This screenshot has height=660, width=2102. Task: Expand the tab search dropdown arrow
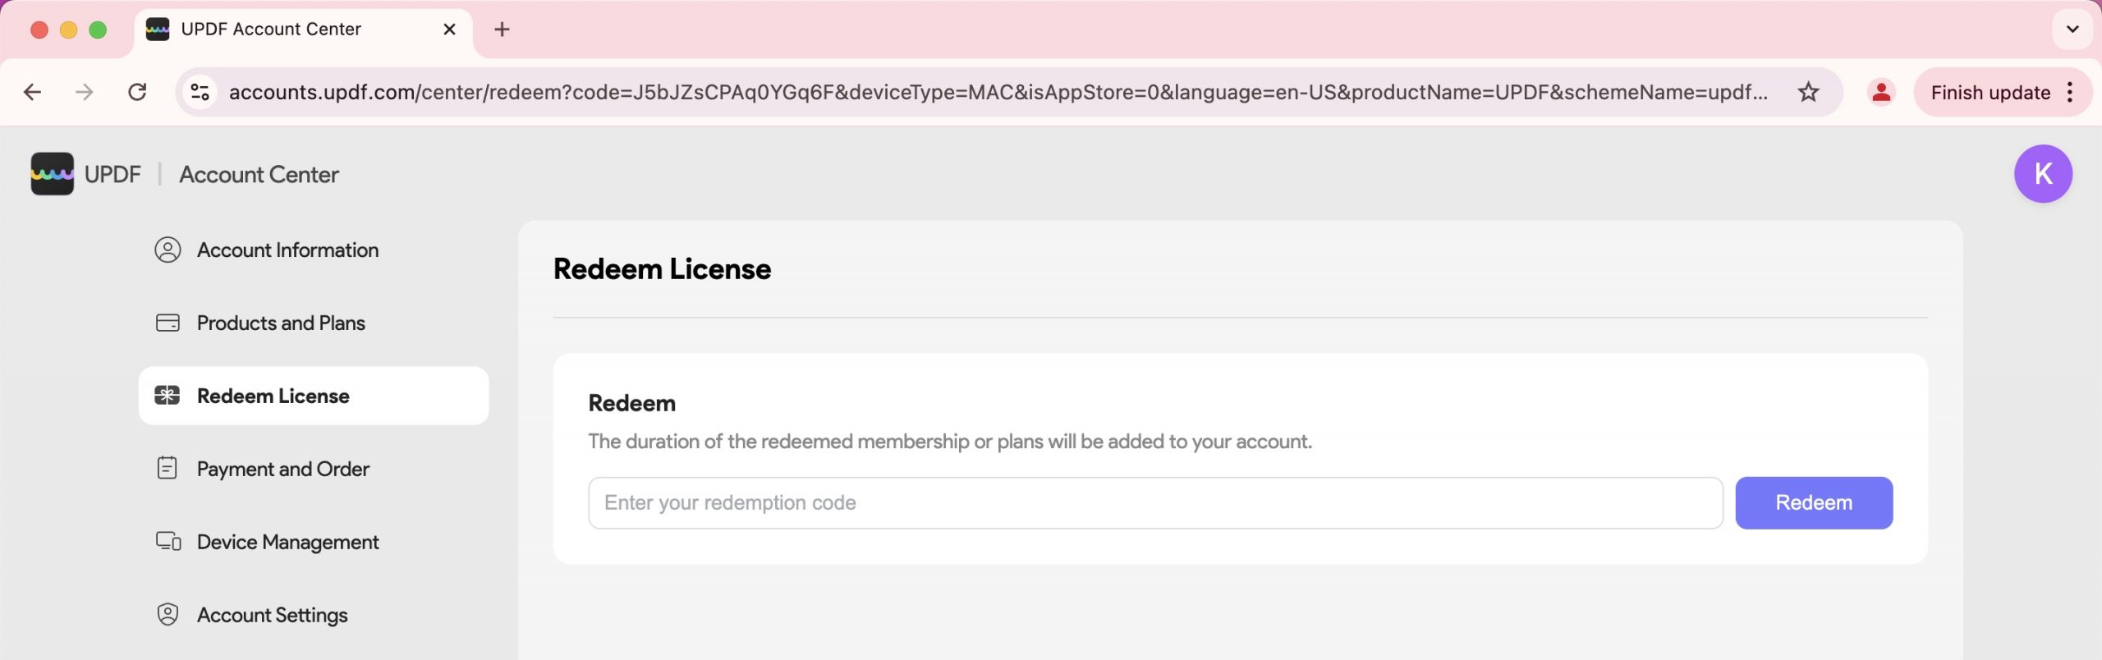2072,30
